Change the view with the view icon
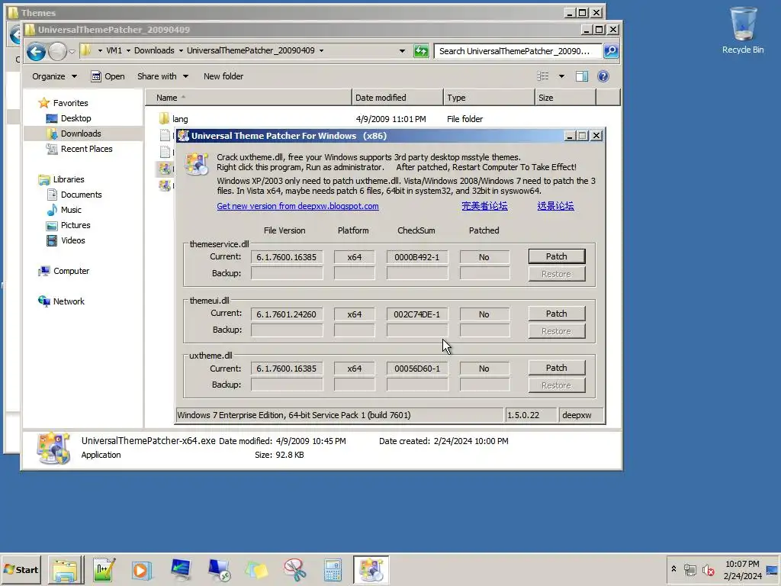The height and width of the screenshot is (586, 781). 542,76
